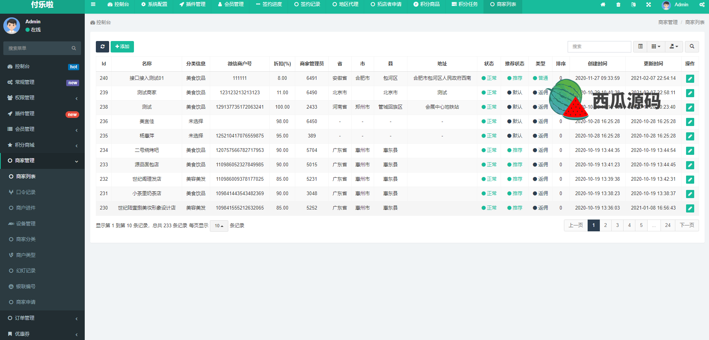Open 商户进件 in sidebar
Viewport: 709px width, 340px height.
pos(42,208)
